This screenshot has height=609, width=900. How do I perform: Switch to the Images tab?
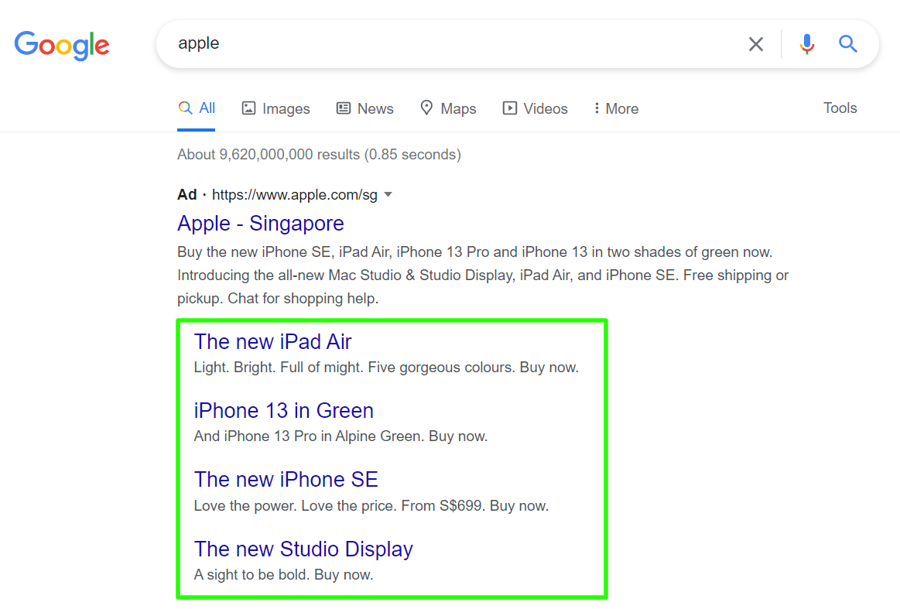(276, 108)
